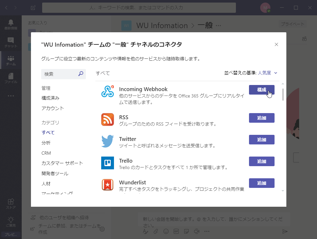Screen dimensions: 317x239
Task: Click the お気に入り favorites heading
Action: click(37, 23)
